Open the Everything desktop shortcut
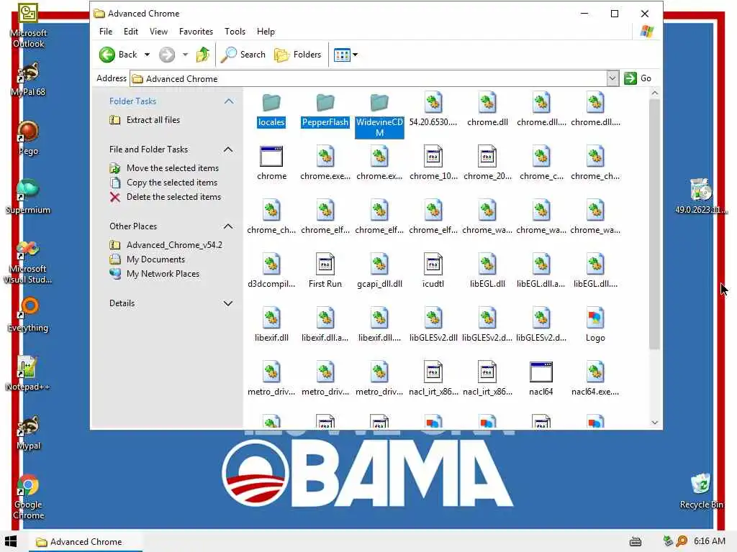 28,315
